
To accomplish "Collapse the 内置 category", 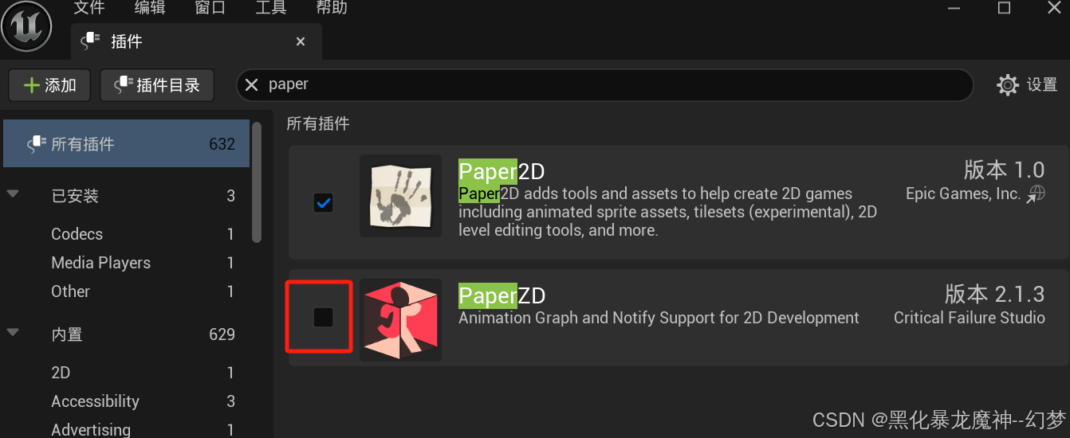I will 13,332.
